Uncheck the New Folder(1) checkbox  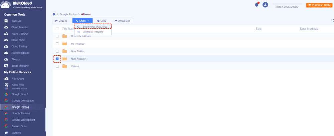coord(57,59)
